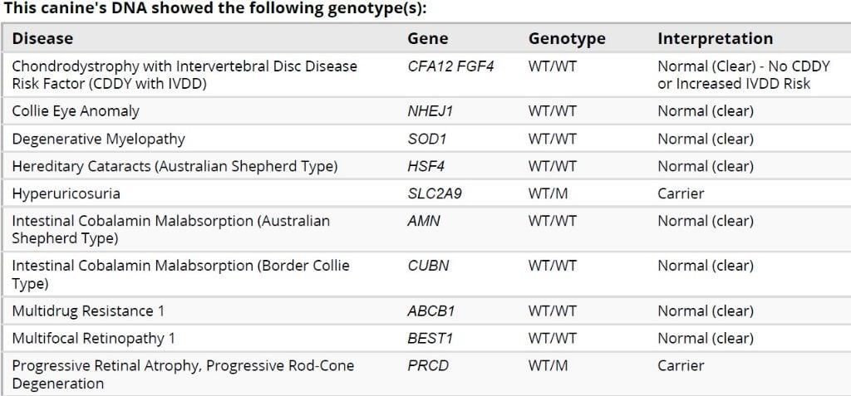Click the Disease column header
This screenshot has width=851, height=396.
pyautogui.click(x=42, y=38)
